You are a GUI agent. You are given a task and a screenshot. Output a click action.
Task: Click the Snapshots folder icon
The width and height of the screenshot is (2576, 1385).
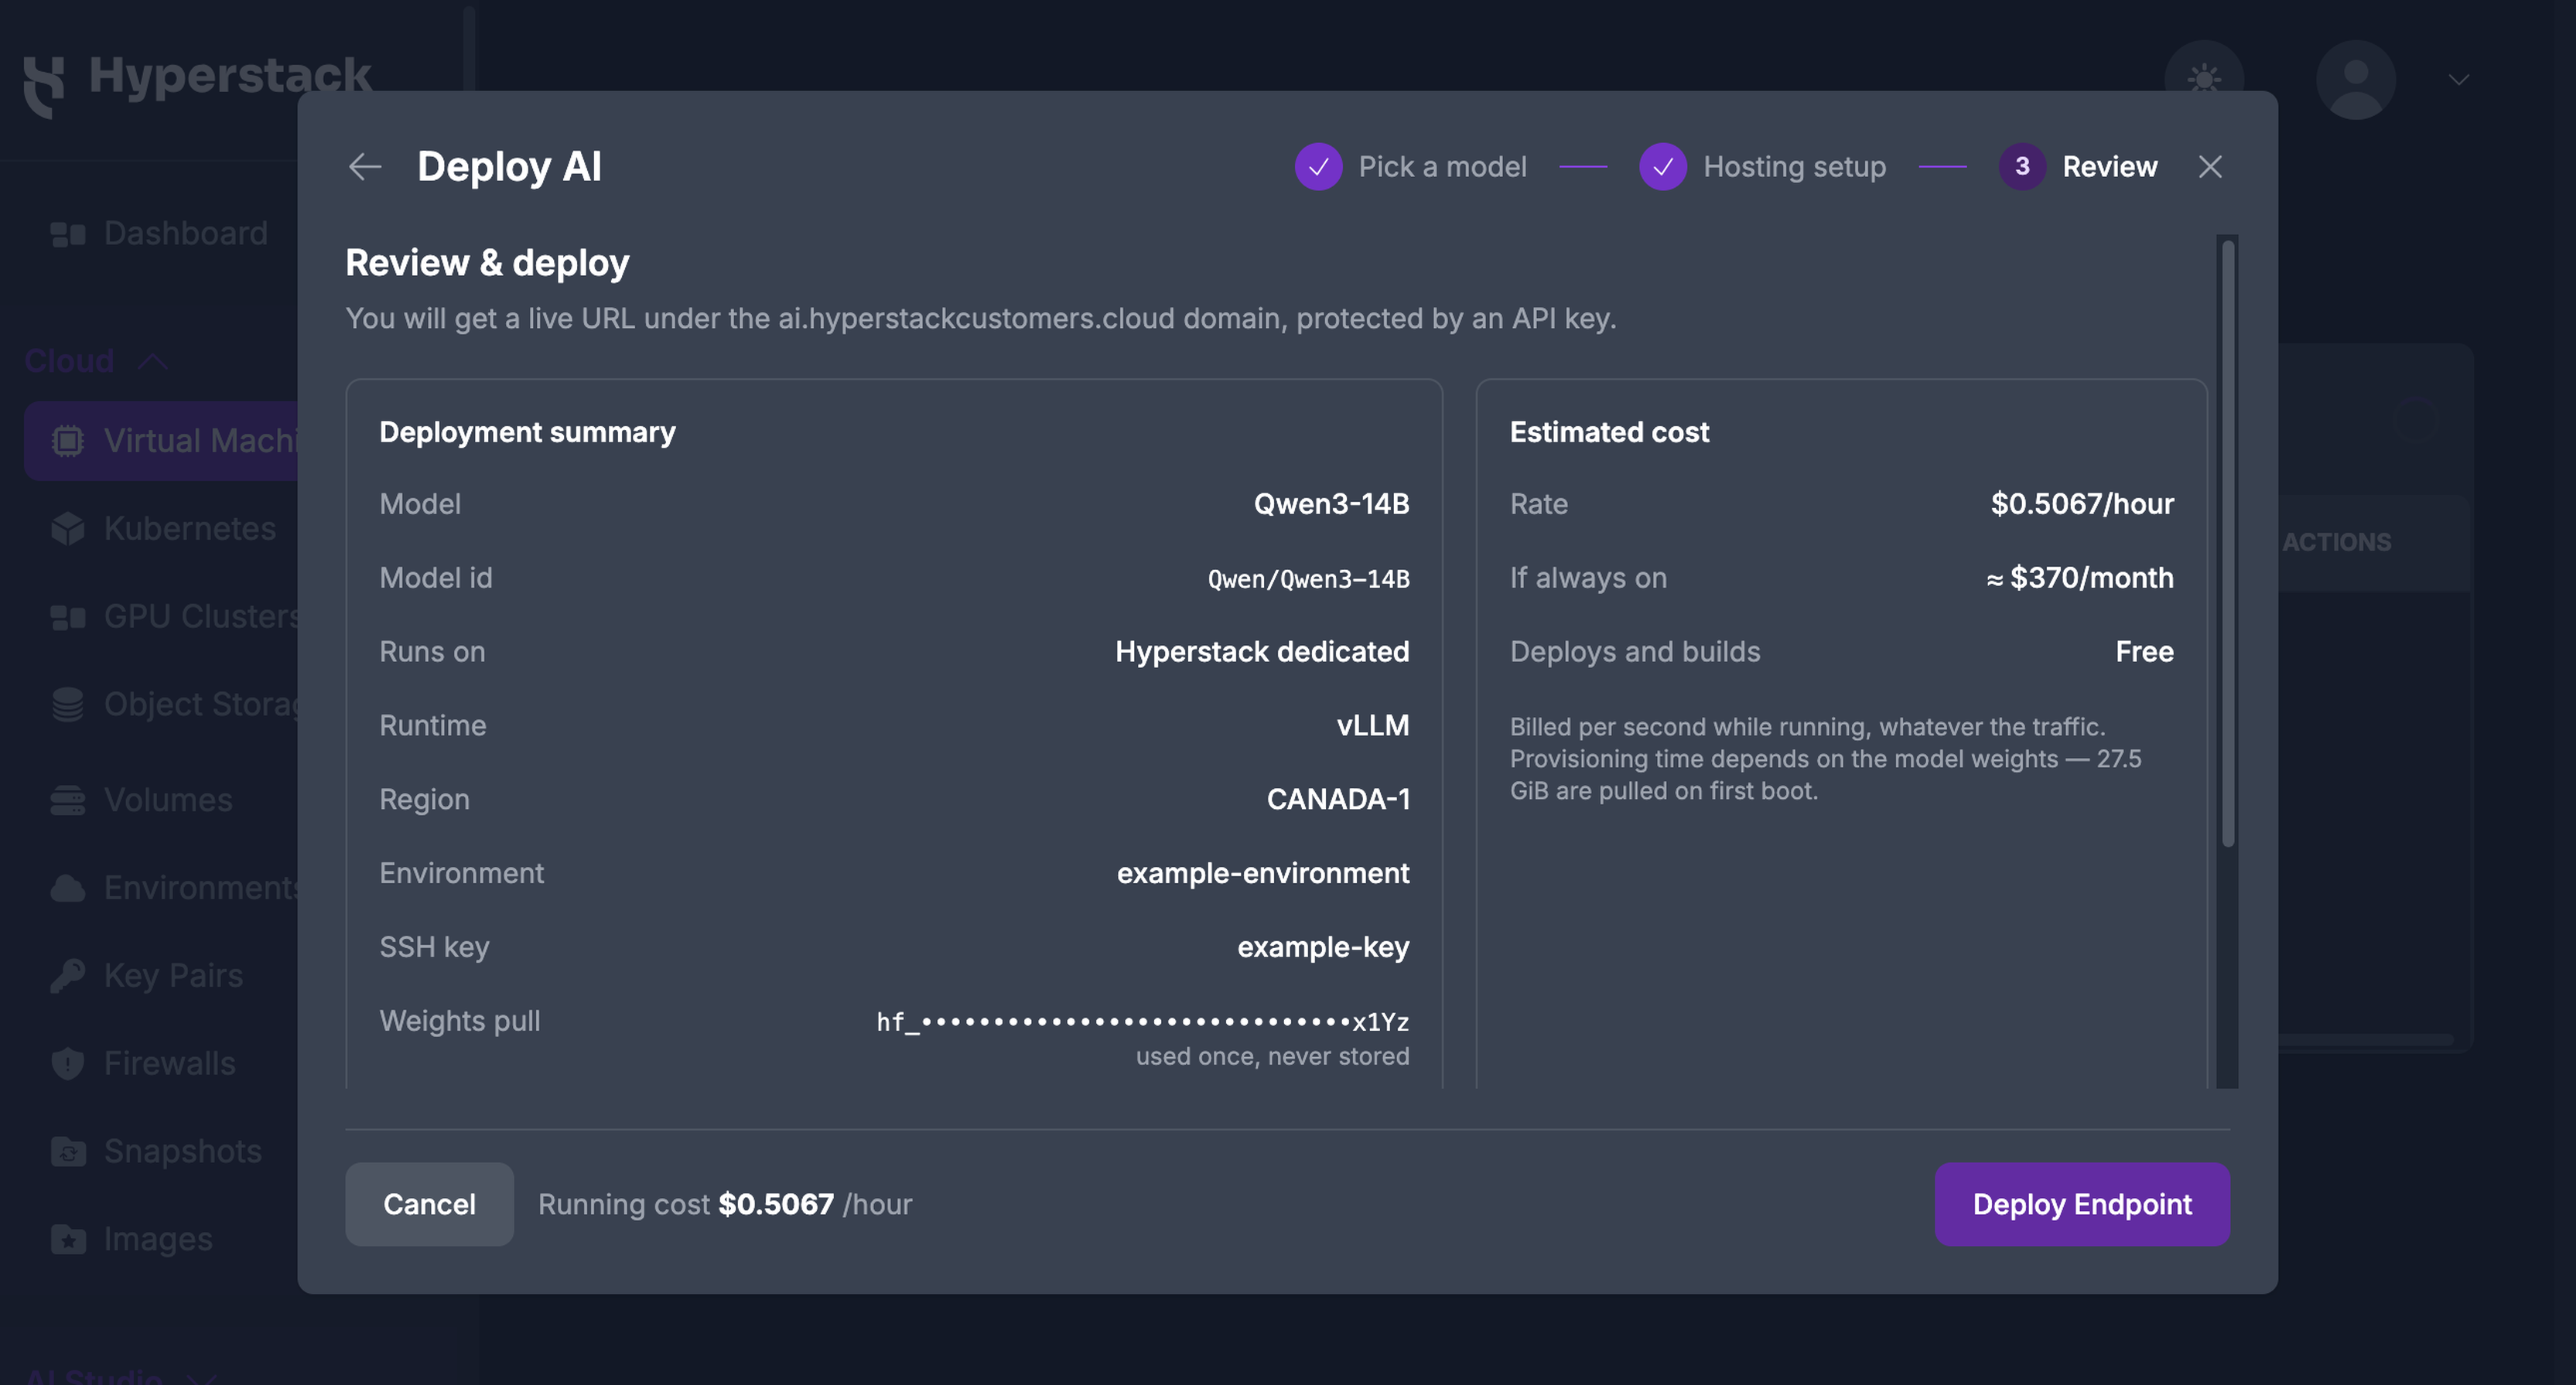point(68,1151)
